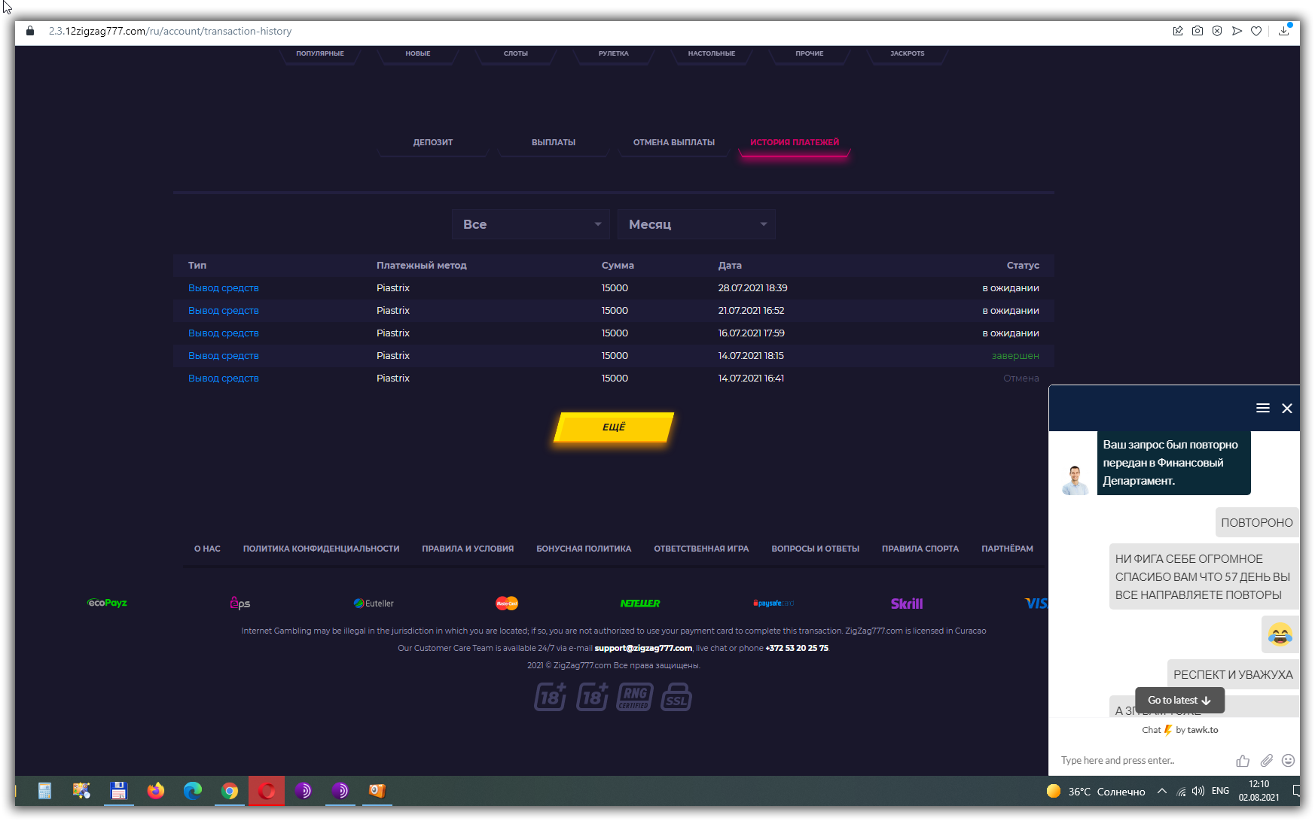Open the ПАРТНЁРАМ footer link

1007,549
